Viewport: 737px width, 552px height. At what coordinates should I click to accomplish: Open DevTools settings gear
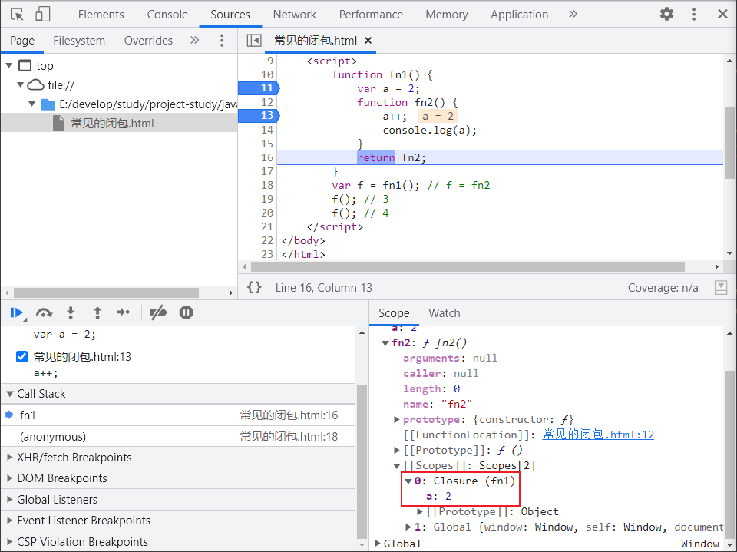(x=666, y=14)
